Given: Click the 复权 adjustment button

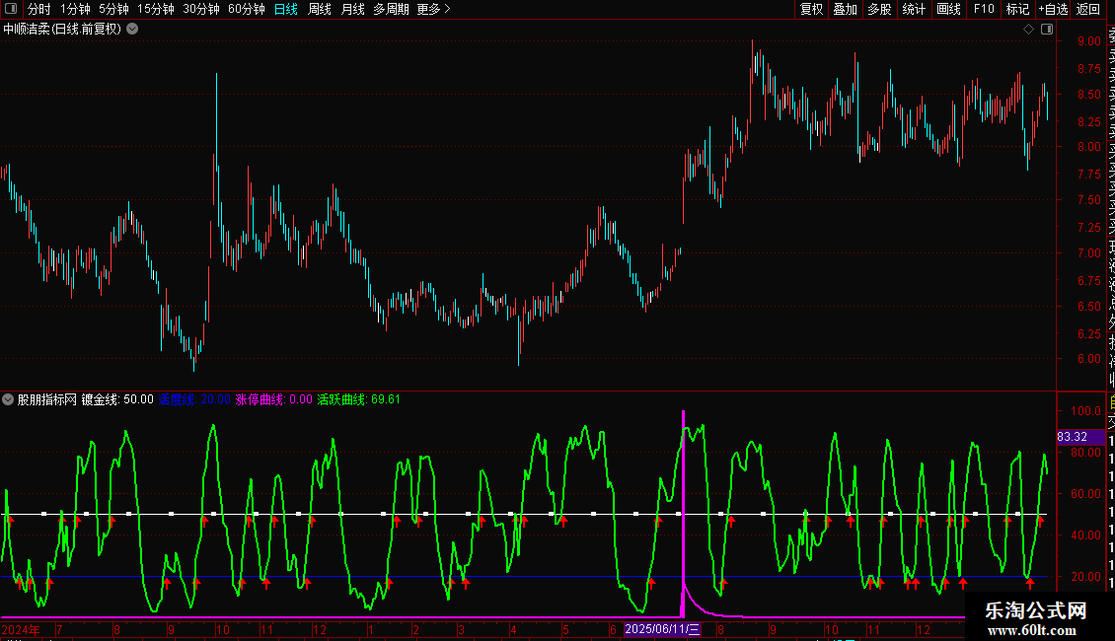Looking at the screenshot, I should coord(811,9).
